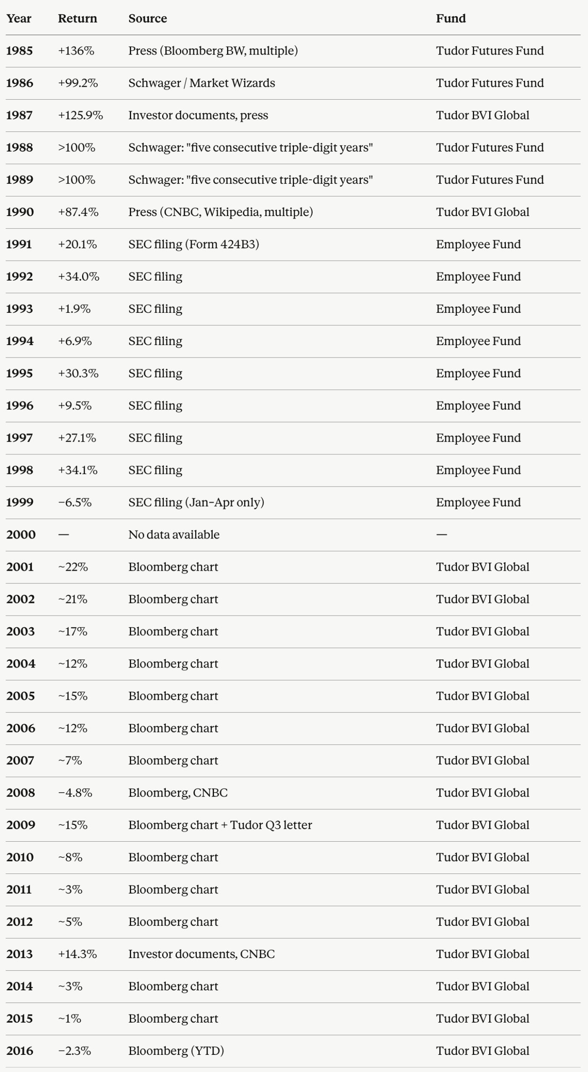Select SEC filing (Form 424B3) text
Viewport: 588px width, 1072px height.
tap(193, 244)
